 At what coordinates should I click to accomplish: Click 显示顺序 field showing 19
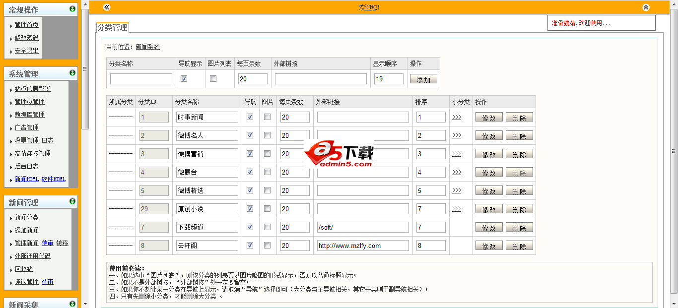pyautogui.click(x=389, y=79)
